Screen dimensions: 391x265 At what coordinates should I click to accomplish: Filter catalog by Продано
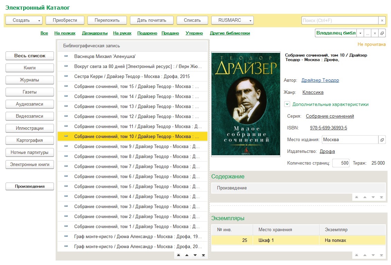coord(170,33)
